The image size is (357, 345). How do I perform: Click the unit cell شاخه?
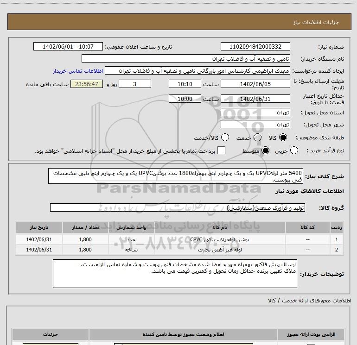(x=131, y=250)
